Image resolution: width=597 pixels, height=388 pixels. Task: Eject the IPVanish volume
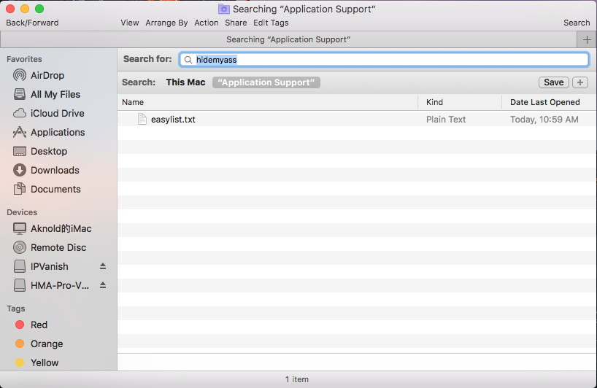[103, 266]
